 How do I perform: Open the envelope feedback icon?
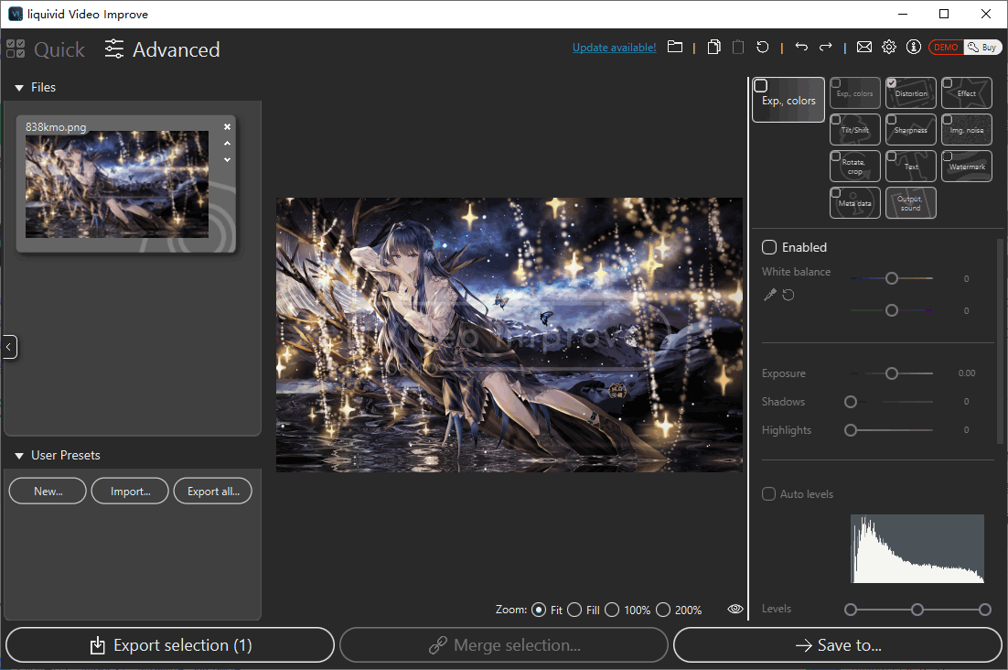863,48
